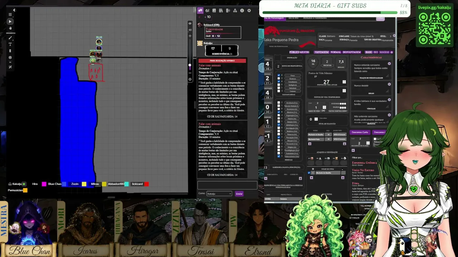Open the Ideais gear icon
The width and height of the screenshot is (458, 257).
coord(389,84)
